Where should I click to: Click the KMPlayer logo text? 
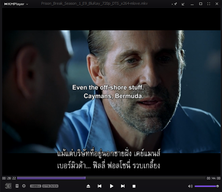tap(14, 4)
